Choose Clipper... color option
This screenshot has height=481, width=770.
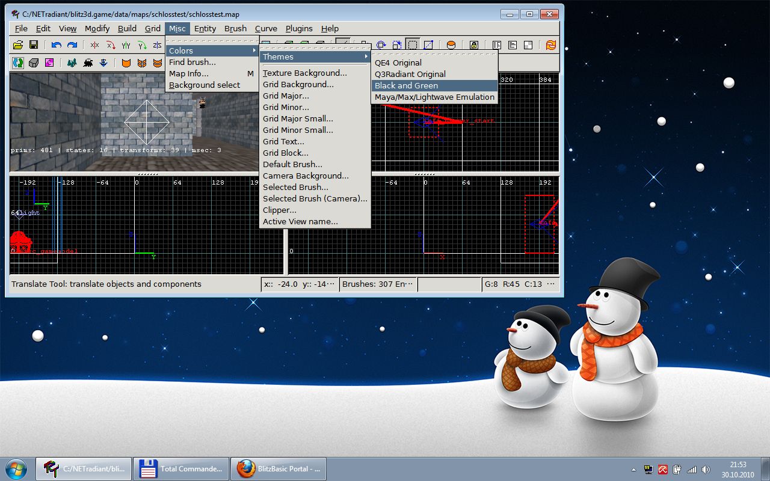[x=315, y=210]
